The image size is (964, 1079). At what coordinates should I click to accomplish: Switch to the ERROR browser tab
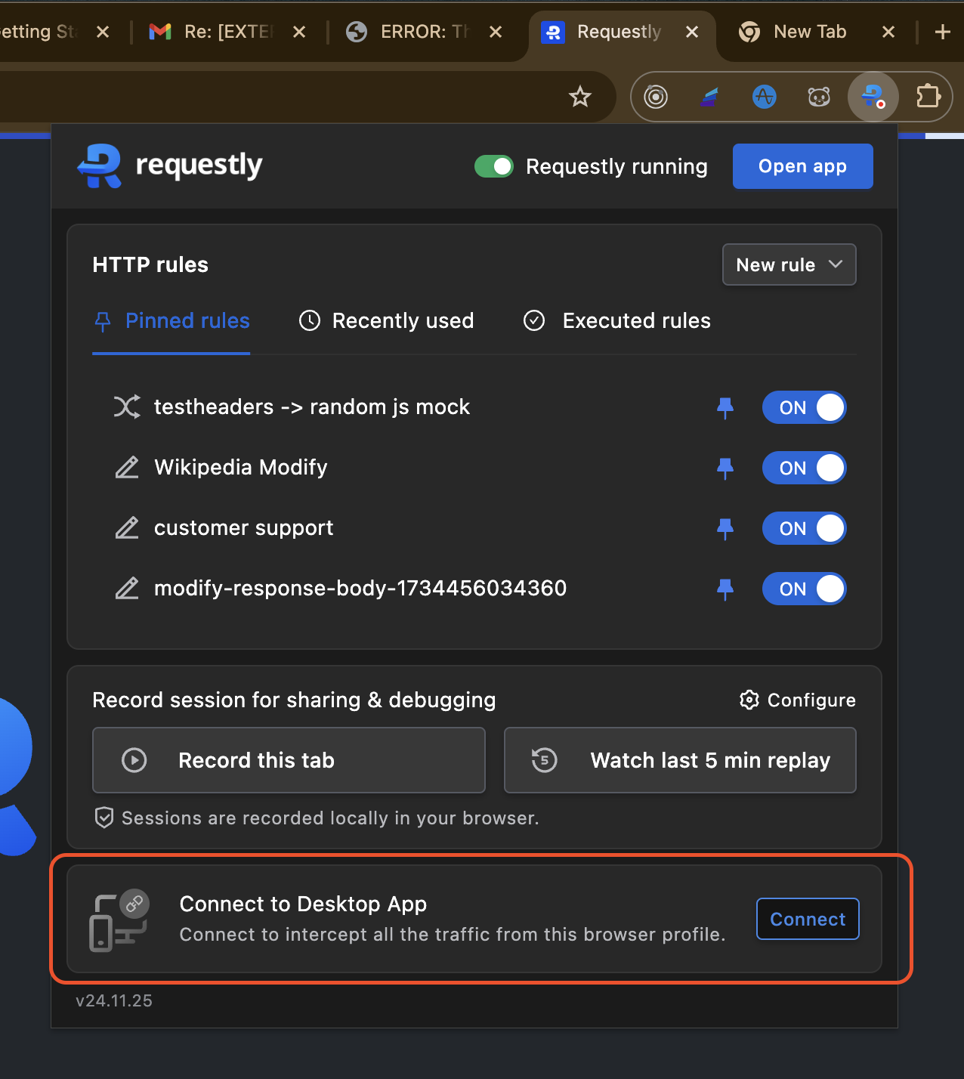coord(423,32)
